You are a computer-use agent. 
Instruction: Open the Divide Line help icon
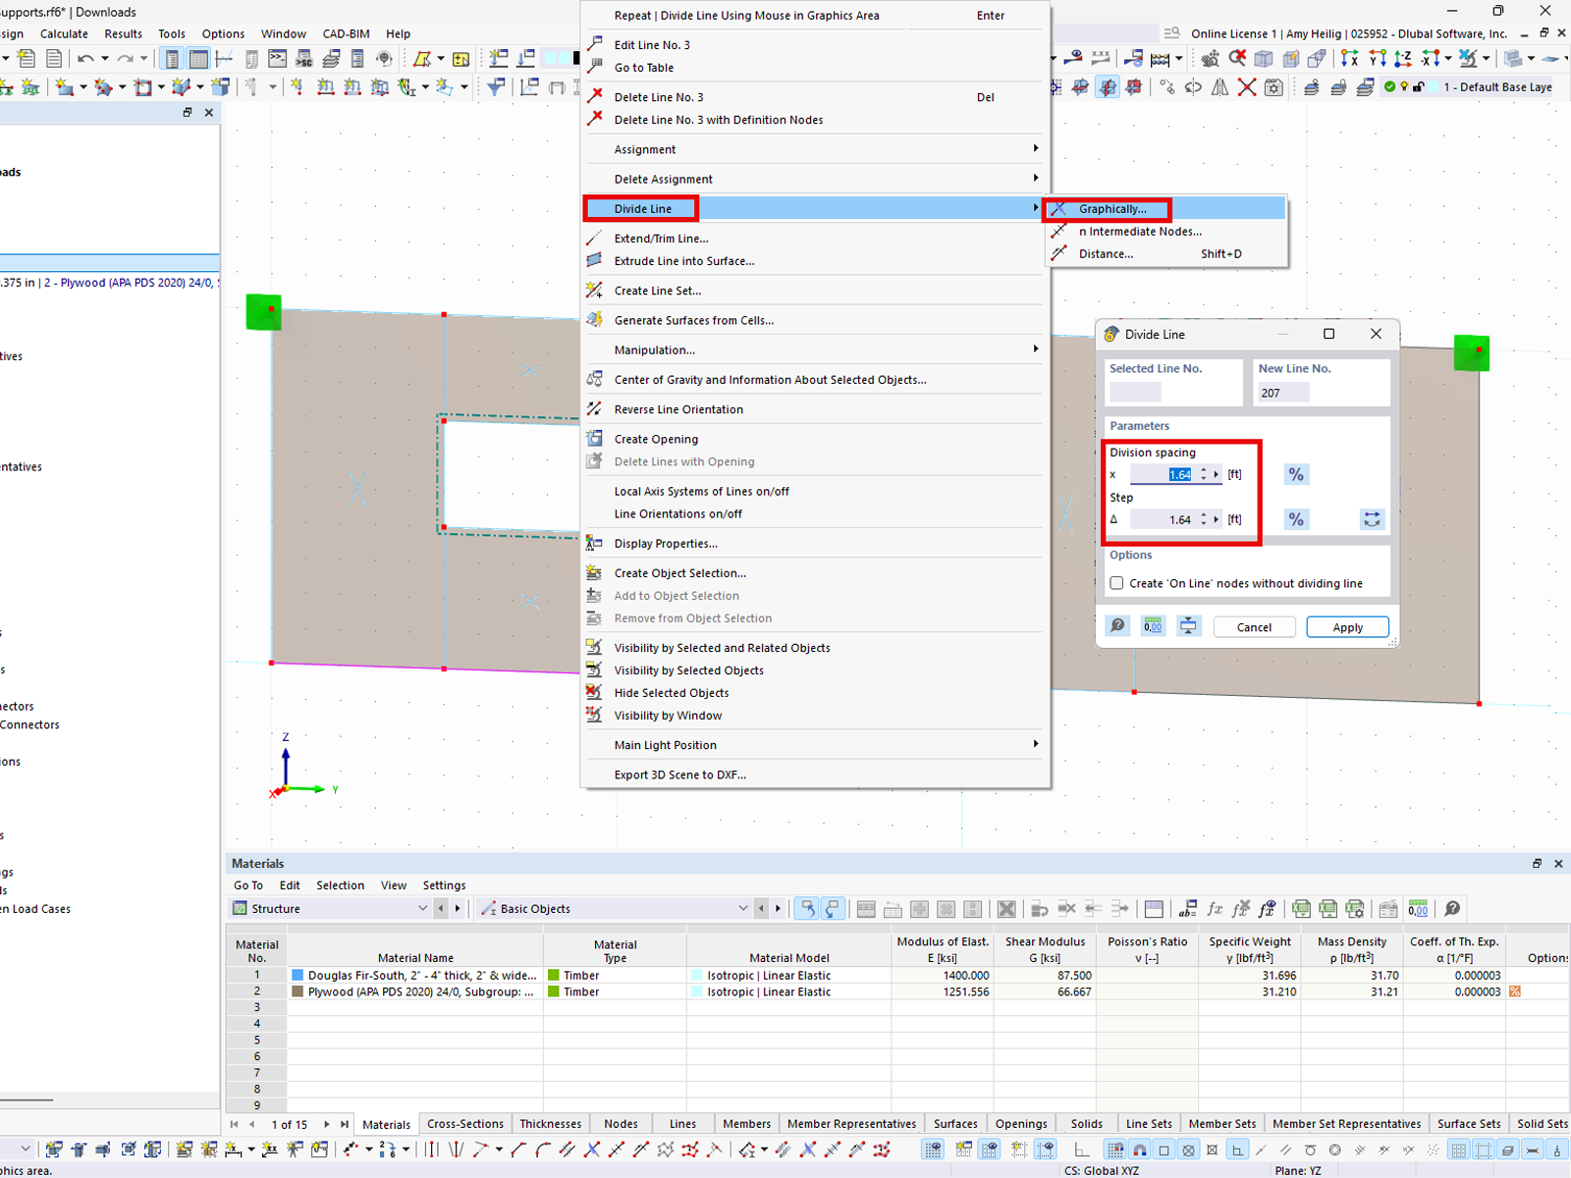pos(1117,625)
